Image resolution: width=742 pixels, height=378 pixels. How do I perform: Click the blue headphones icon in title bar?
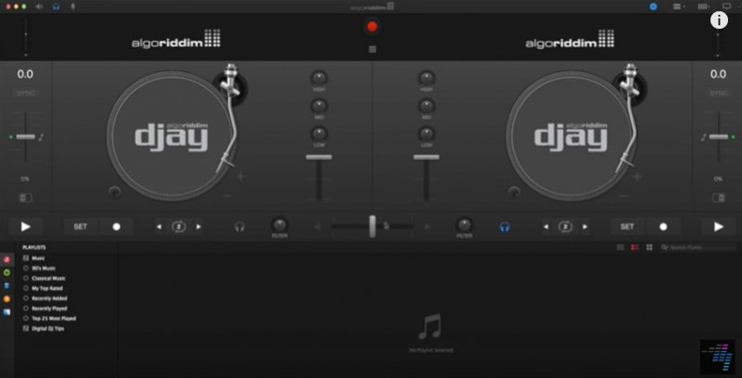tap(56, 6)
